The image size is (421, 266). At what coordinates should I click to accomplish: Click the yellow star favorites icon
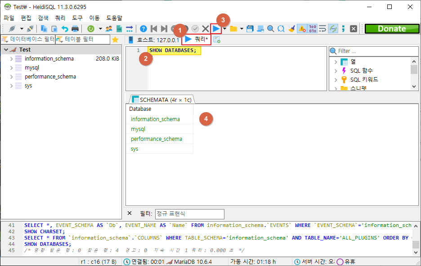click(x=115, y=39)
